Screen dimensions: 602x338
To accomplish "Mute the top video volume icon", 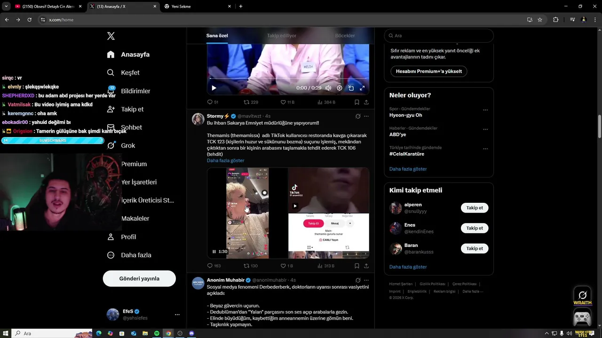I will coord(328,88).
